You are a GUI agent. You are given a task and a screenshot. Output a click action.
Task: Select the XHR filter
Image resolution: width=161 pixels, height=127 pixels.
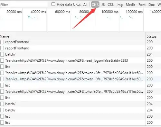tap(95, 5)
